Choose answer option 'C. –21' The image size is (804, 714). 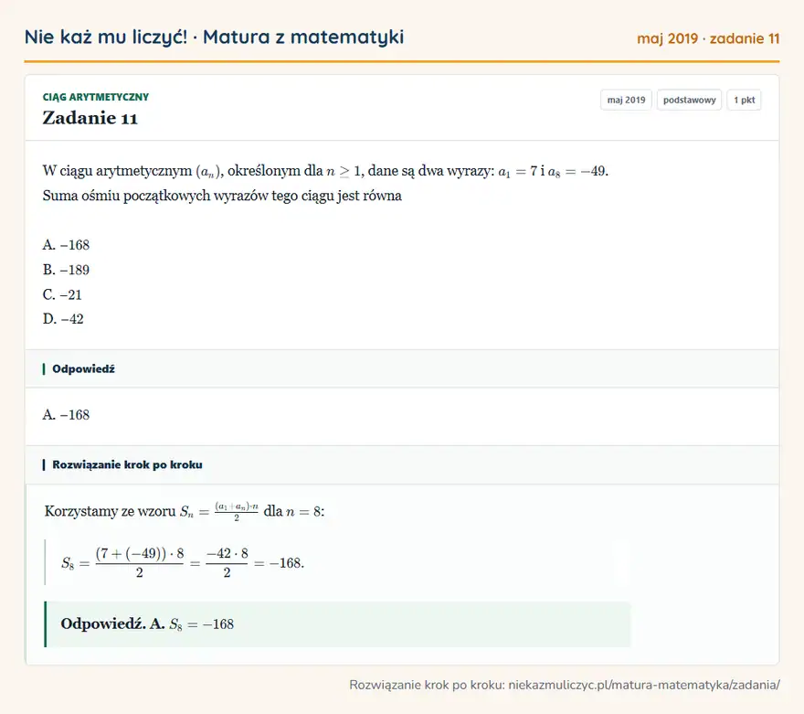point(62,294)
